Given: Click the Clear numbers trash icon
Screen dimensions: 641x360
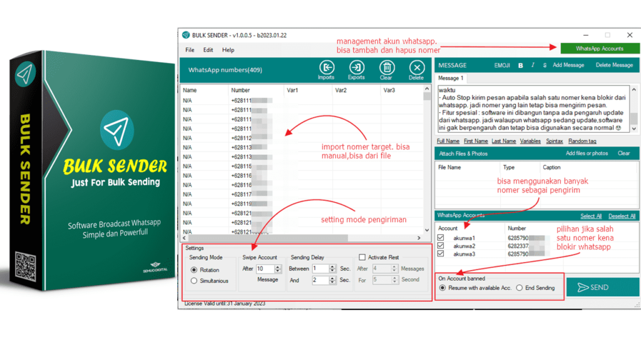Looking at the screenshot, I should 386,67.
